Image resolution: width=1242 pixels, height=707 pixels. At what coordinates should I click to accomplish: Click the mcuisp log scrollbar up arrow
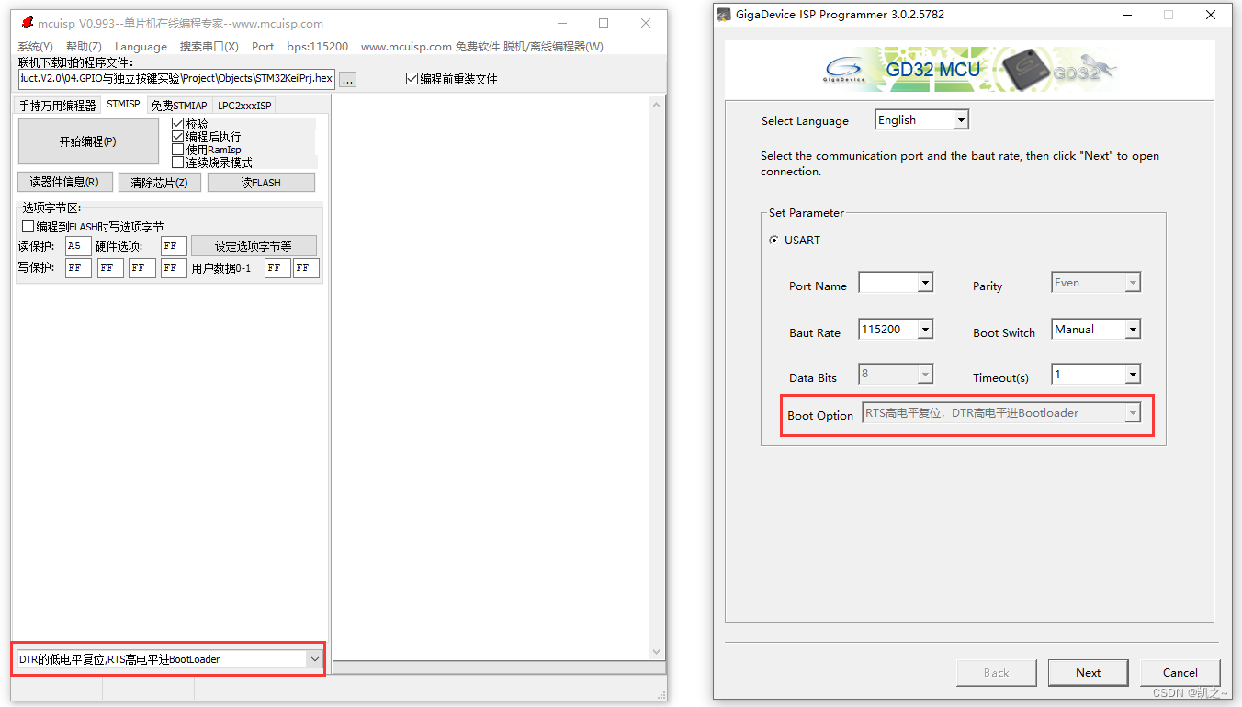tap(656, 105)
